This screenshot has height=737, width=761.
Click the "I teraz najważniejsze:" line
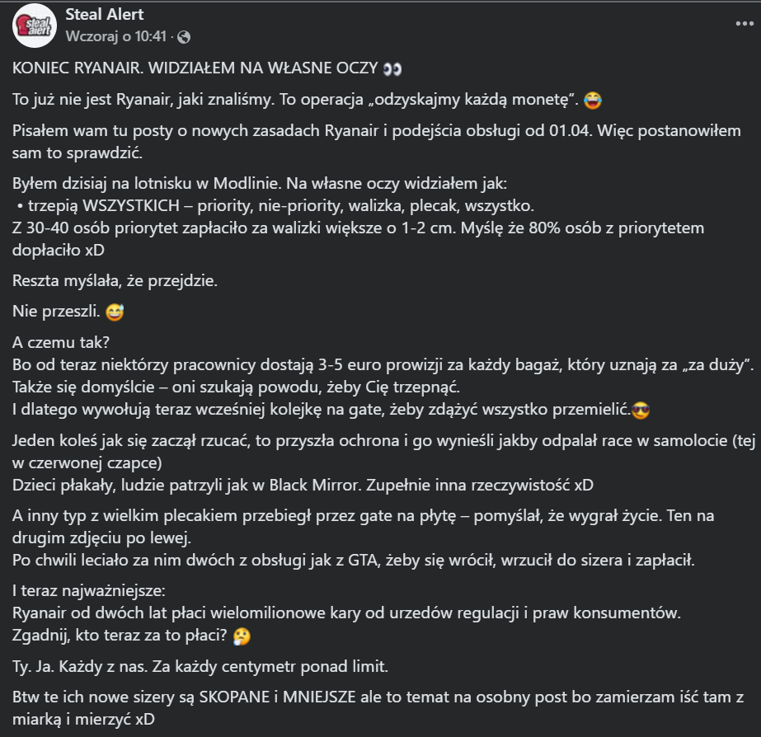coord(89,591)
